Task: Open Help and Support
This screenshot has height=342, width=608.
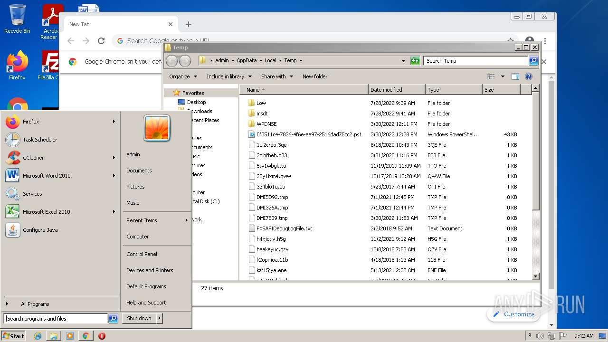Action: coord(146,303)
